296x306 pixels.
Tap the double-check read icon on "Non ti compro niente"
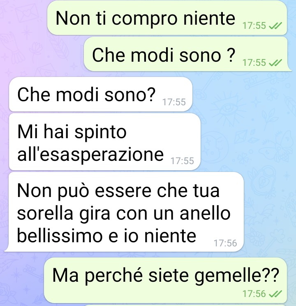275,26
